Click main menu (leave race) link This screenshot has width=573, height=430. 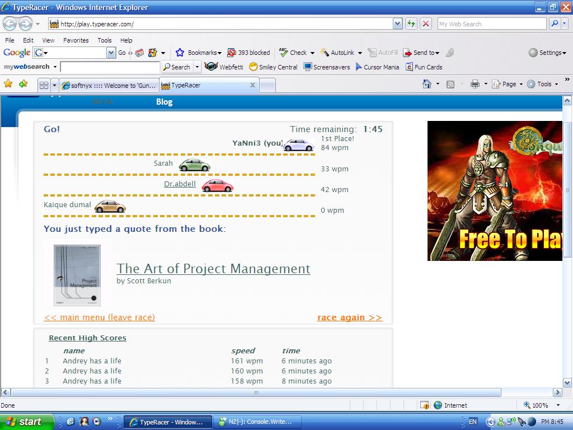click(100, 317)
